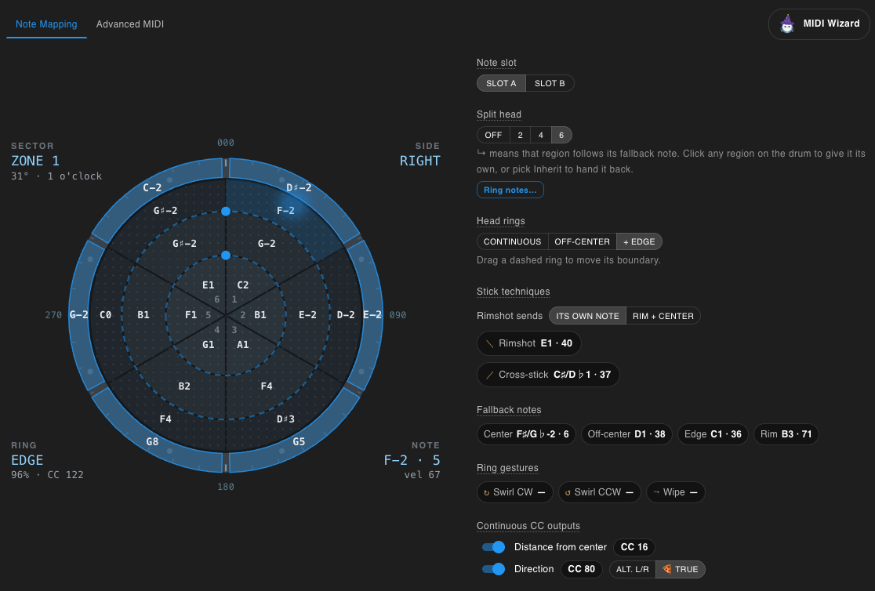Grab the outer dashed ring handle
The height and width of the screenshot is (591, 875).
(226, 211)
